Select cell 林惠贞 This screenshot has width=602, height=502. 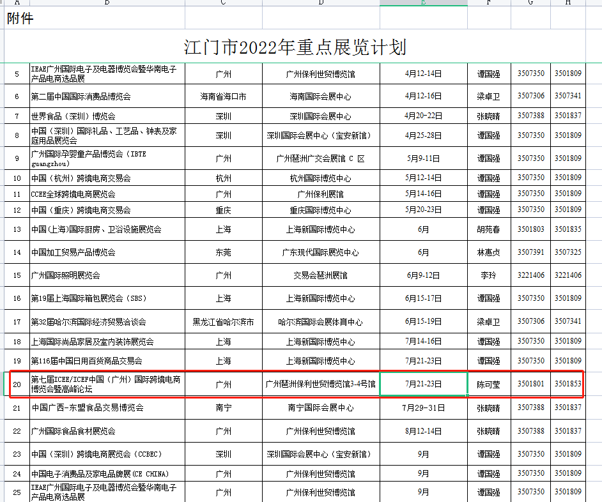tap(489, 252)
